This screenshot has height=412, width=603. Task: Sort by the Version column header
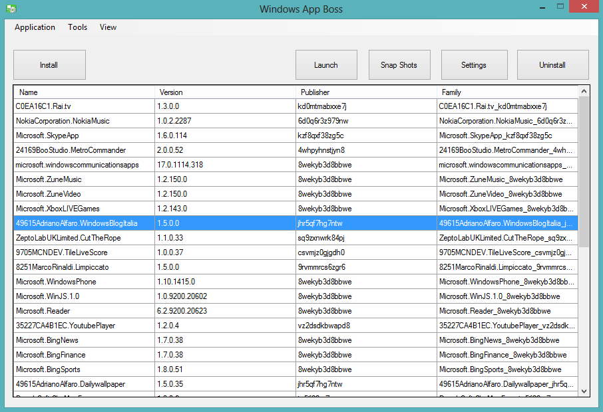pos(226,92)
